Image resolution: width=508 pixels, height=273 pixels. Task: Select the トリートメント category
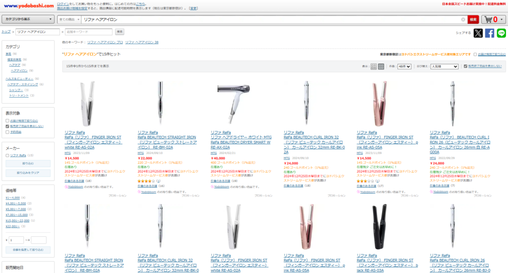(x=19, y=96)
